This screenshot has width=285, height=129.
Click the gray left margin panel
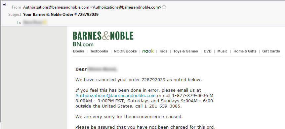tap(34, 78)
